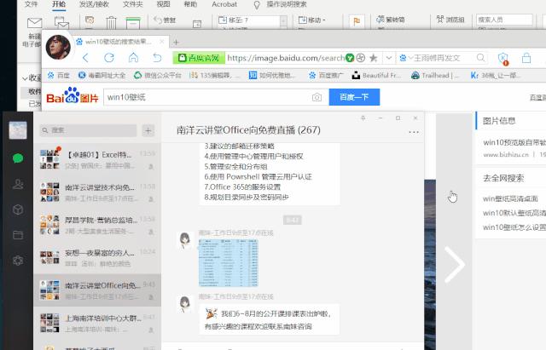Click the Outlook 新建电子邮件 envelope icon
The height and width of the screenshot is (350, 546).
point(34,23)
